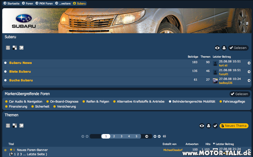Go to latest post in Subaru News via arrow
The image size is (253, 157).
249,63
